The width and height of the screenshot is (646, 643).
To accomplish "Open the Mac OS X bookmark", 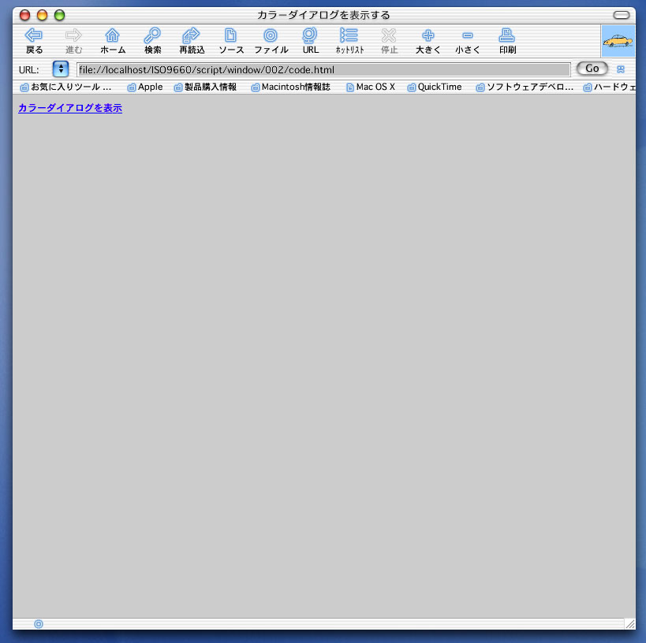I will click(371, 87).
